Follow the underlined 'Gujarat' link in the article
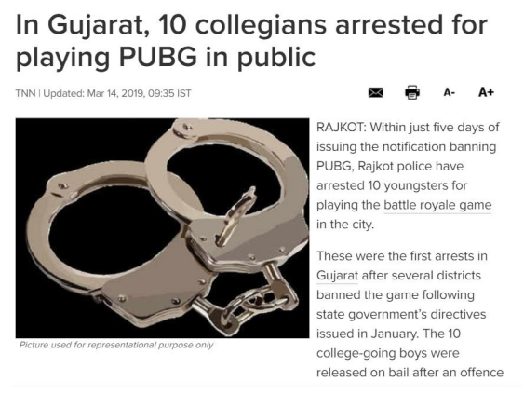524x395 pixels. [337, 276]
